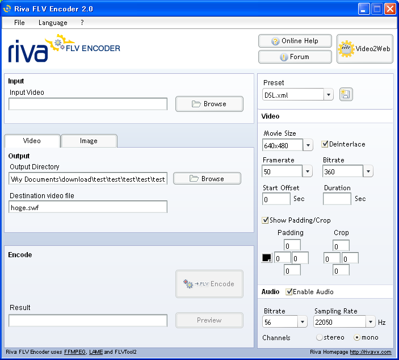399x360 pixels.
Task: Click the top Padding value field
Action: coord(292,245)
